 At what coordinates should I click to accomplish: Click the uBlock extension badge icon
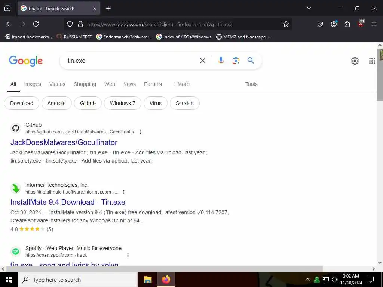361,23
